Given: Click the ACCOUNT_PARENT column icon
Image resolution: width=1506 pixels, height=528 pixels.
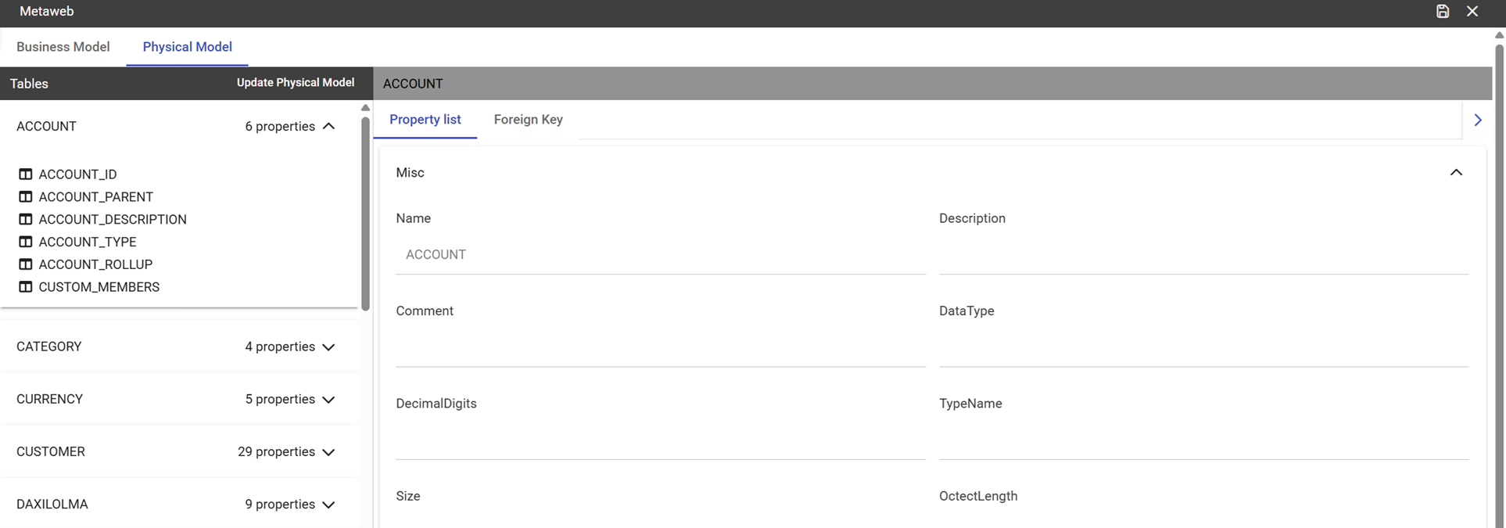Looking at the screenshot, I should [x=26, y=197].
